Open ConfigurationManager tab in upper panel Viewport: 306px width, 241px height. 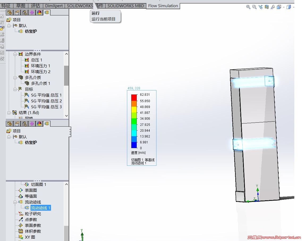point(24,13)
